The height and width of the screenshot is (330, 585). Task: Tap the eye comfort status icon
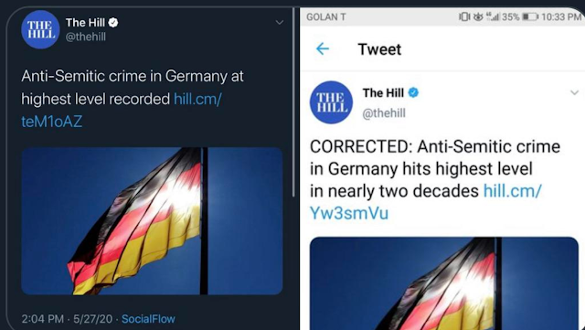[478, 16]
